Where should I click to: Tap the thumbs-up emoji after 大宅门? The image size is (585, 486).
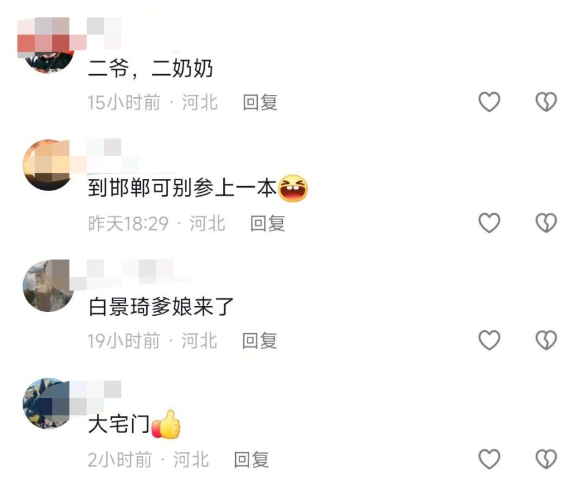[x=166, y=424]
